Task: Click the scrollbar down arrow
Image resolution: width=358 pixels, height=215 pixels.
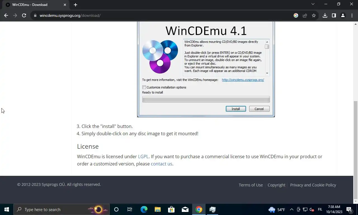Action: pos(355,201)
